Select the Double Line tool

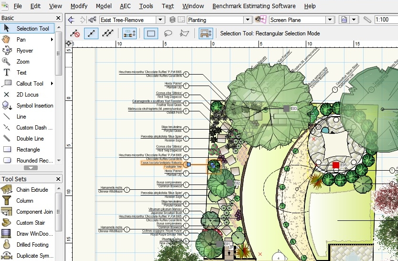pos(30,139)
